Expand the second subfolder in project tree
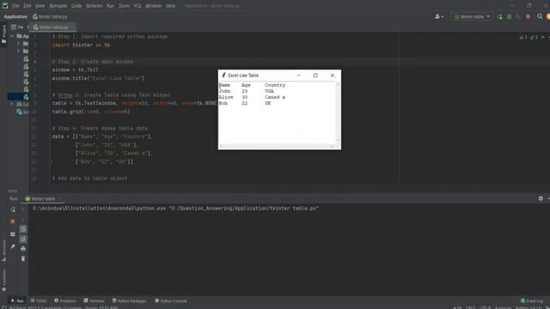550x309 pixels. (x=18, y=51)
